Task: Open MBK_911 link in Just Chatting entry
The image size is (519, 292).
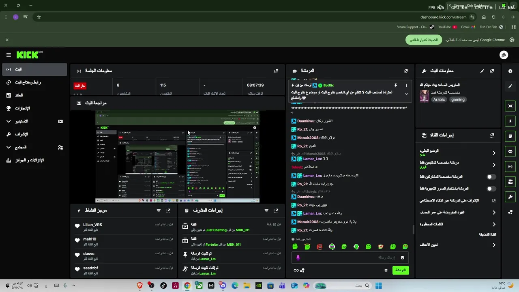Action: pos(242,230)
